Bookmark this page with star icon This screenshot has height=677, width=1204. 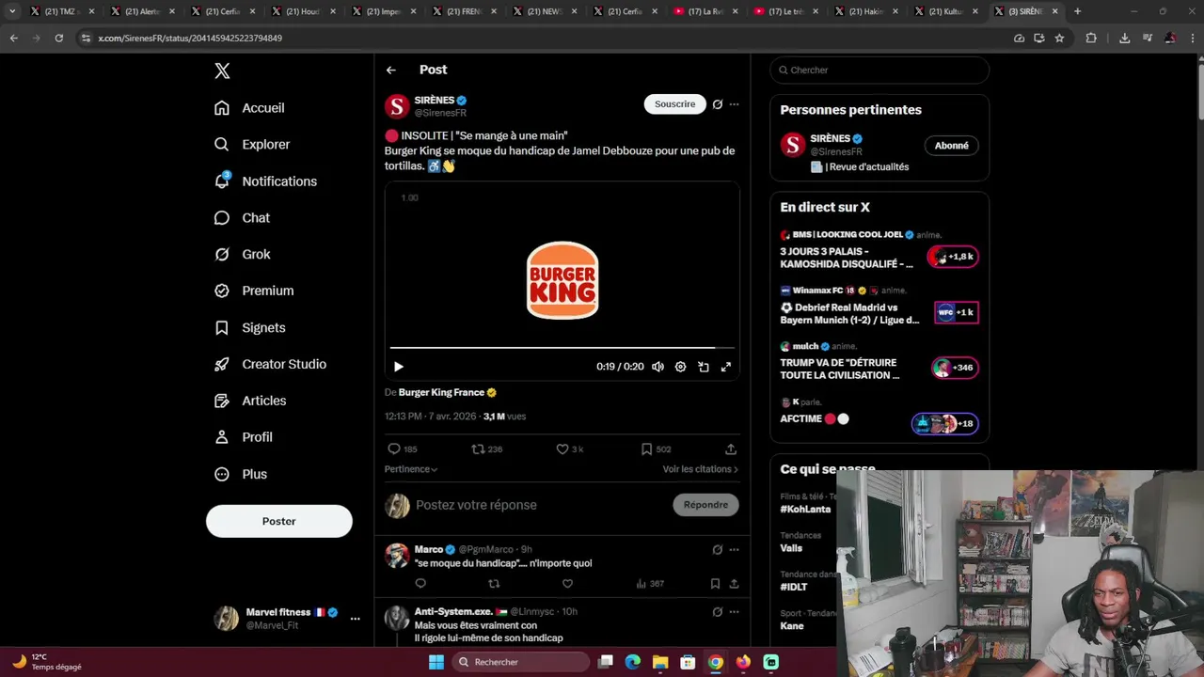pos(1059,38)
